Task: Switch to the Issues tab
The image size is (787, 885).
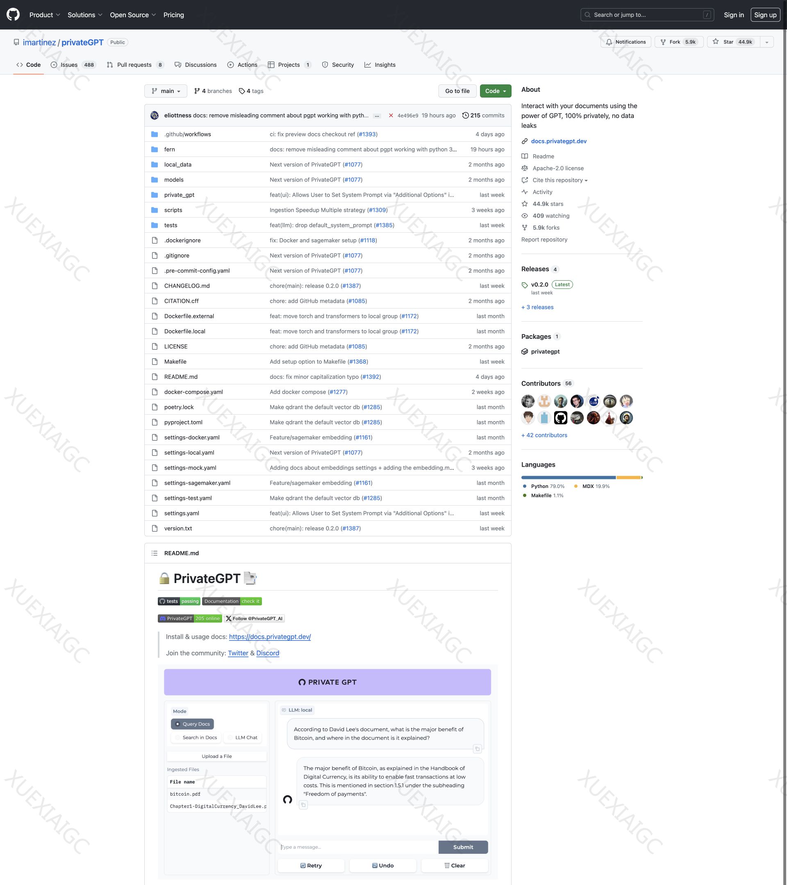Action: click(69, 65)
